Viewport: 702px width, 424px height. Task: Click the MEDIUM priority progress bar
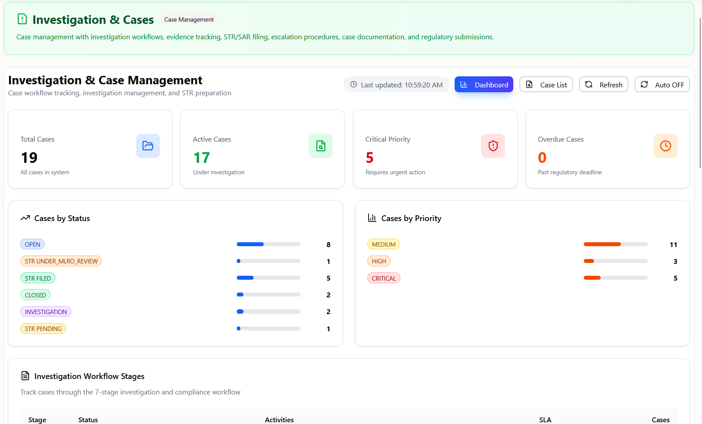[x=616, y=244]
